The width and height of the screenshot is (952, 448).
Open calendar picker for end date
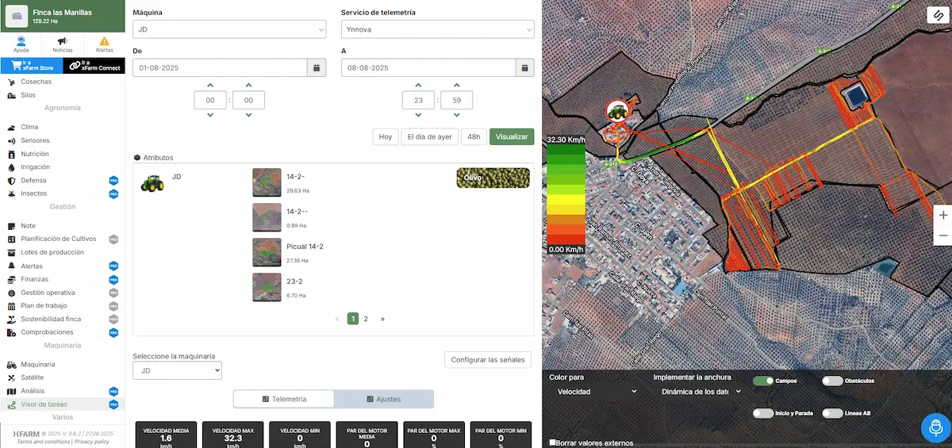tap(524, 68)
